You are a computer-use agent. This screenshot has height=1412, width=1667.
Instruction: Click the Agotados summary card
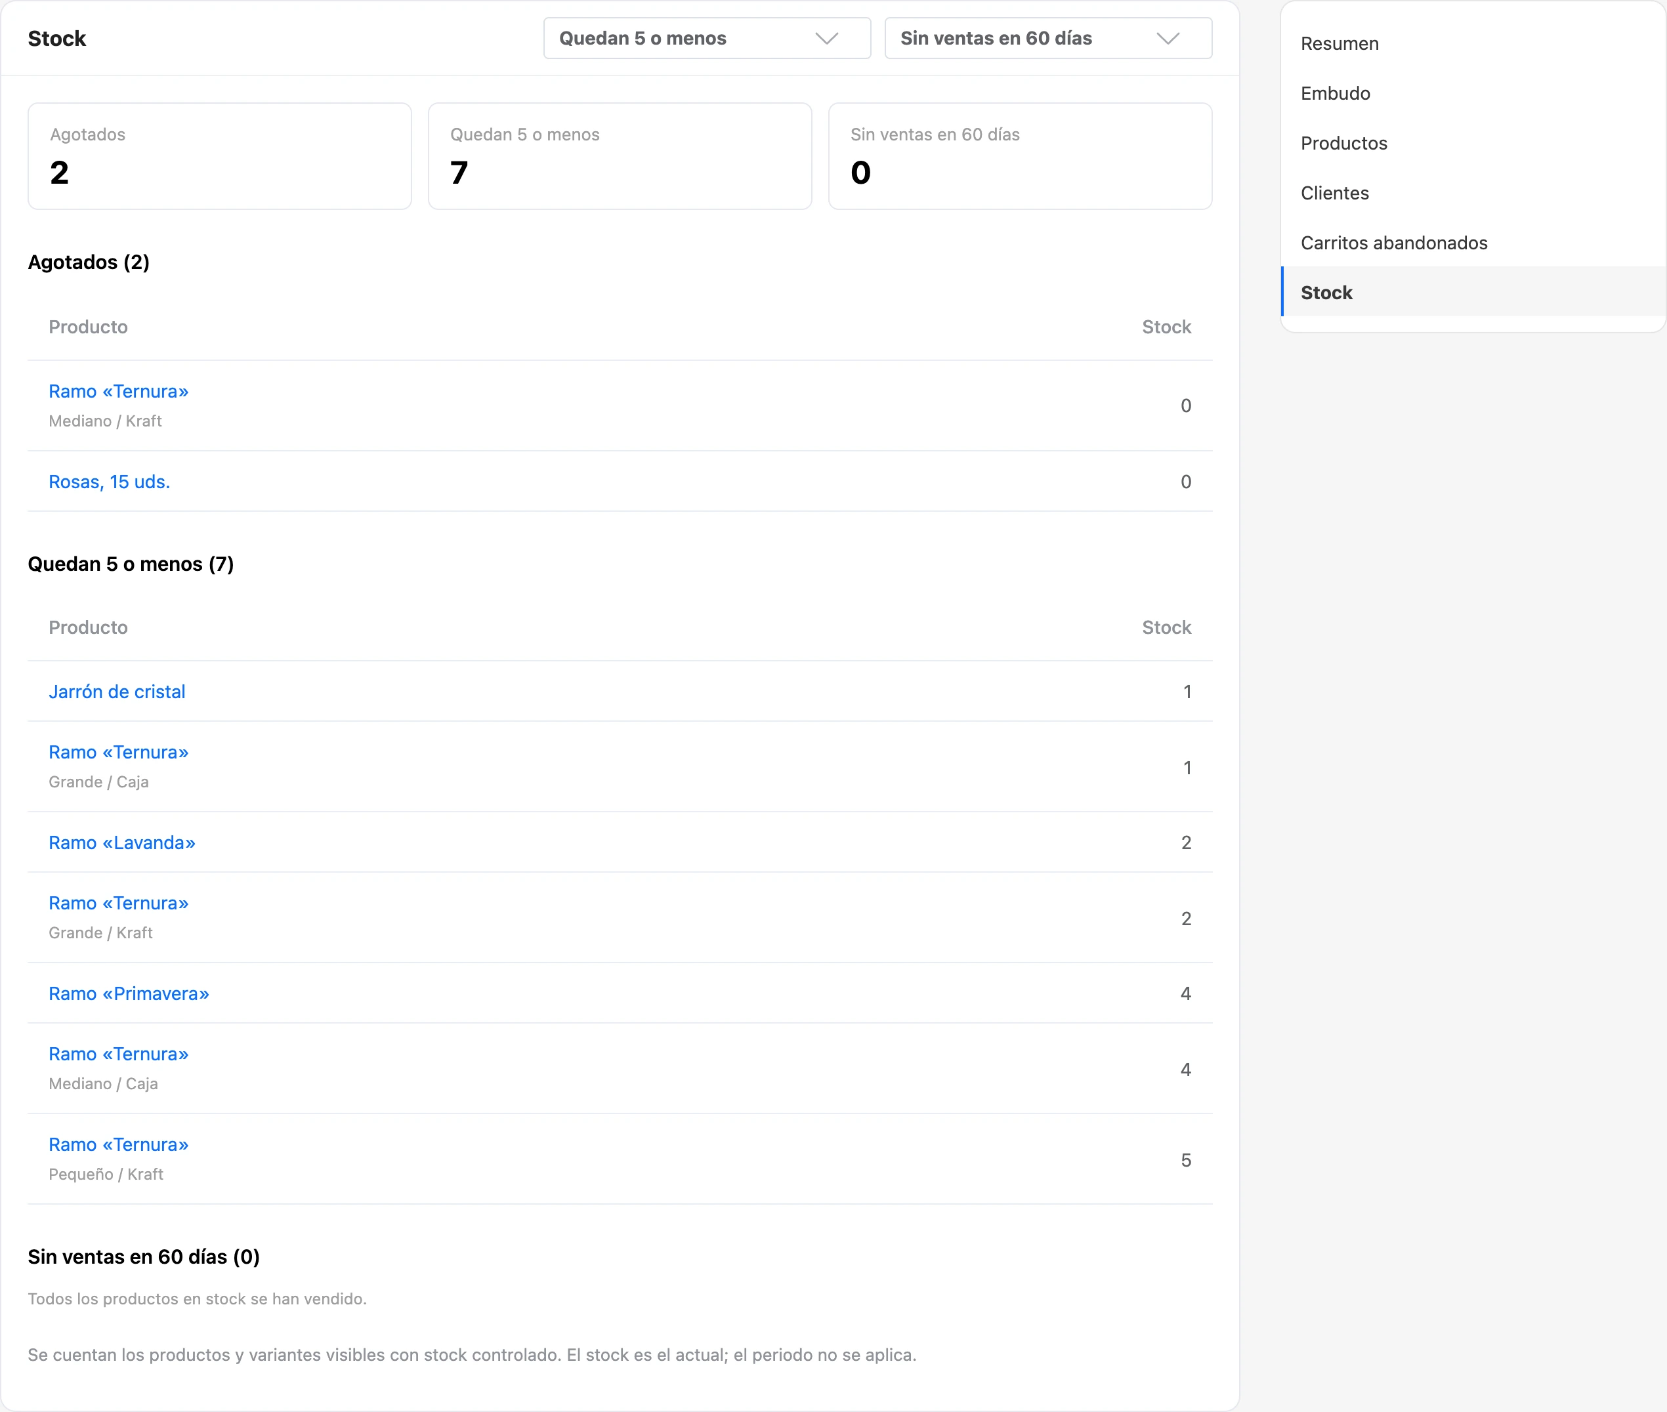coord(220,156)
